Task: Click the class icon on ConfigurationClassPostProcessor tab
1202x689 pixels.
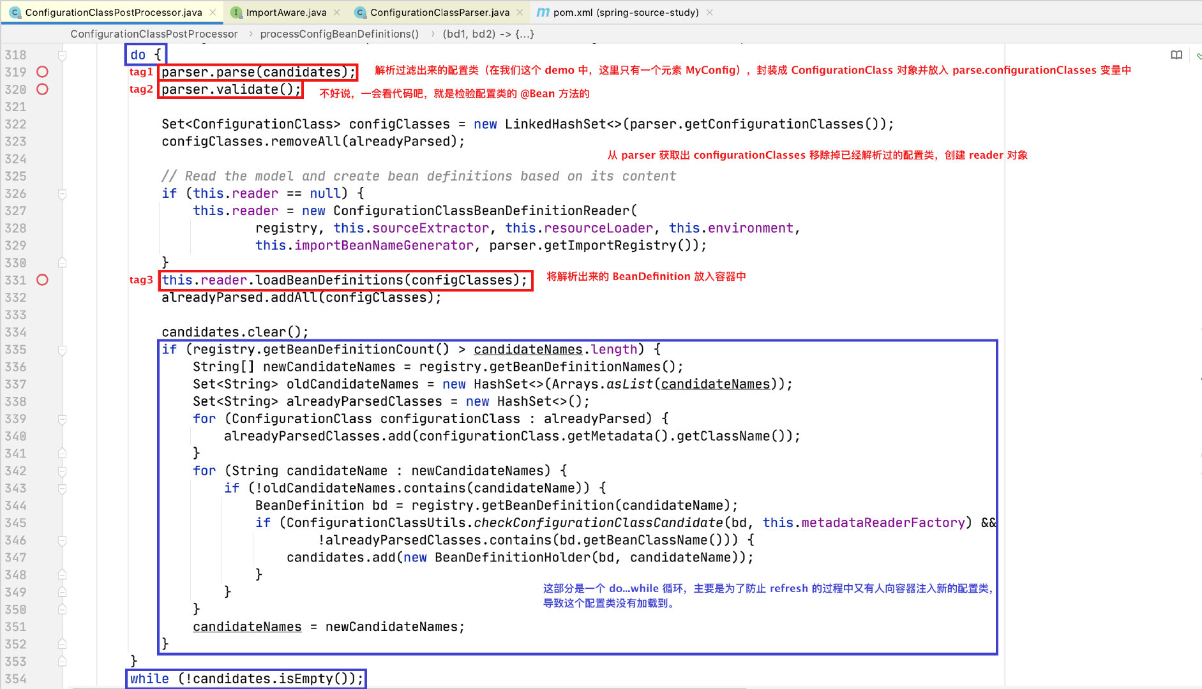Action: (15, 12)
